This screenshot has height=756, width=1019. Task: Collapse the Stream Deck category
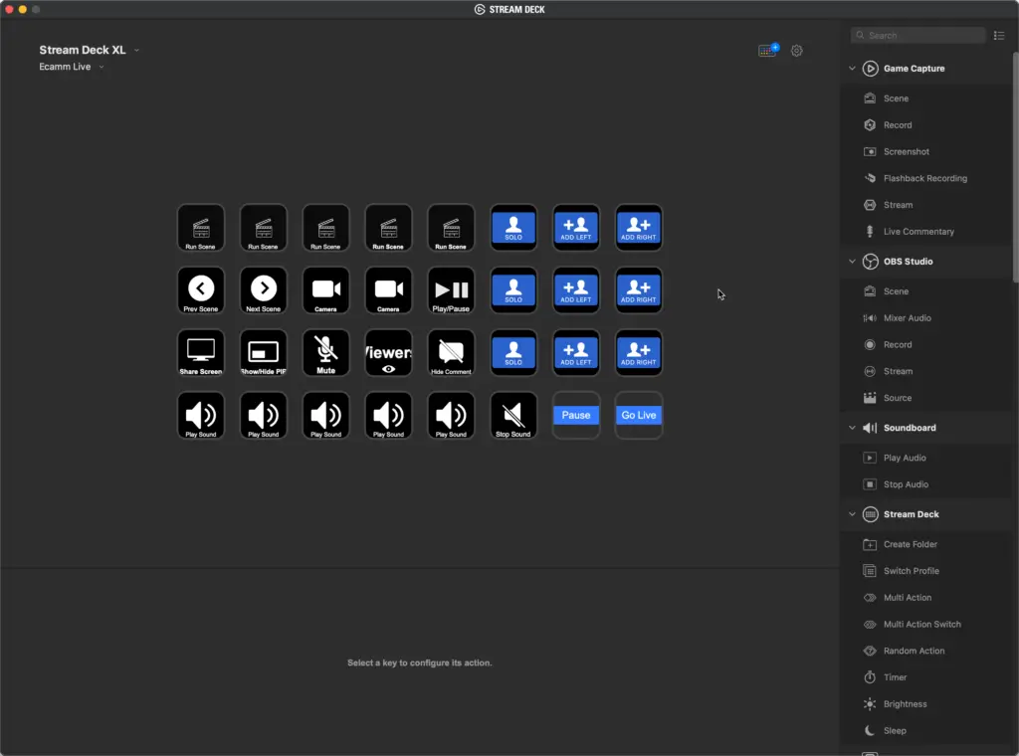click(852, 513)
